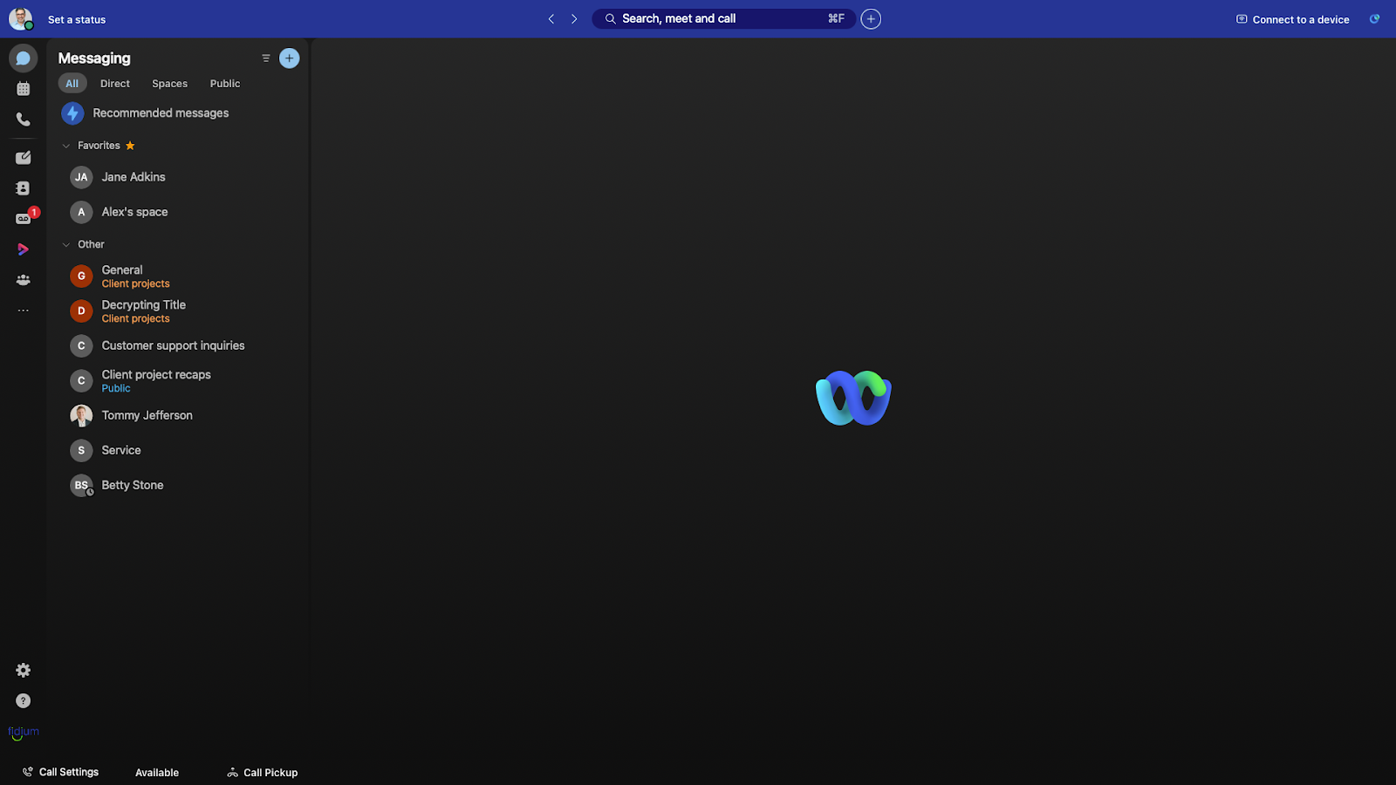
Task: Switch to the Direct tab
Action: pos(115,84)
